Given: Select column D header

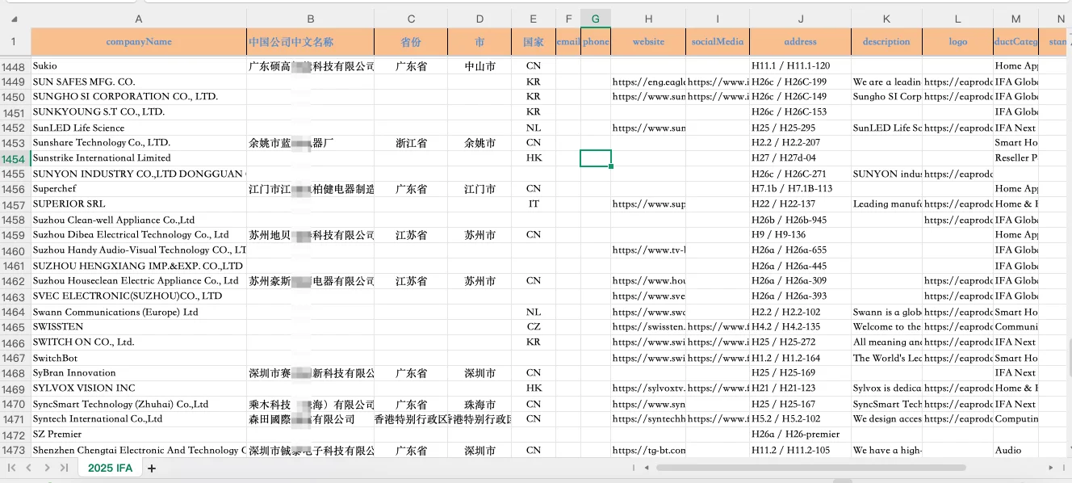Looking at the screenshot, I should pos(480,19).
